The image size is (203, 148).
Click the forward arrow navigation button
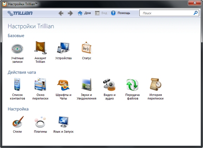tap(70, 13)
